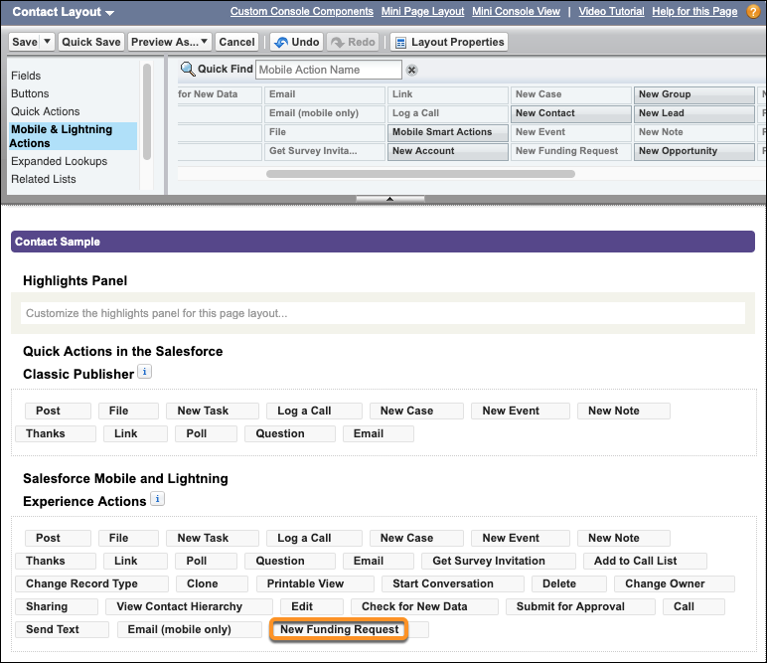Image resolution: width=767 pixels, height=663 pixels.
Task: Click the Undo button
Action: (x=296, y=43)
